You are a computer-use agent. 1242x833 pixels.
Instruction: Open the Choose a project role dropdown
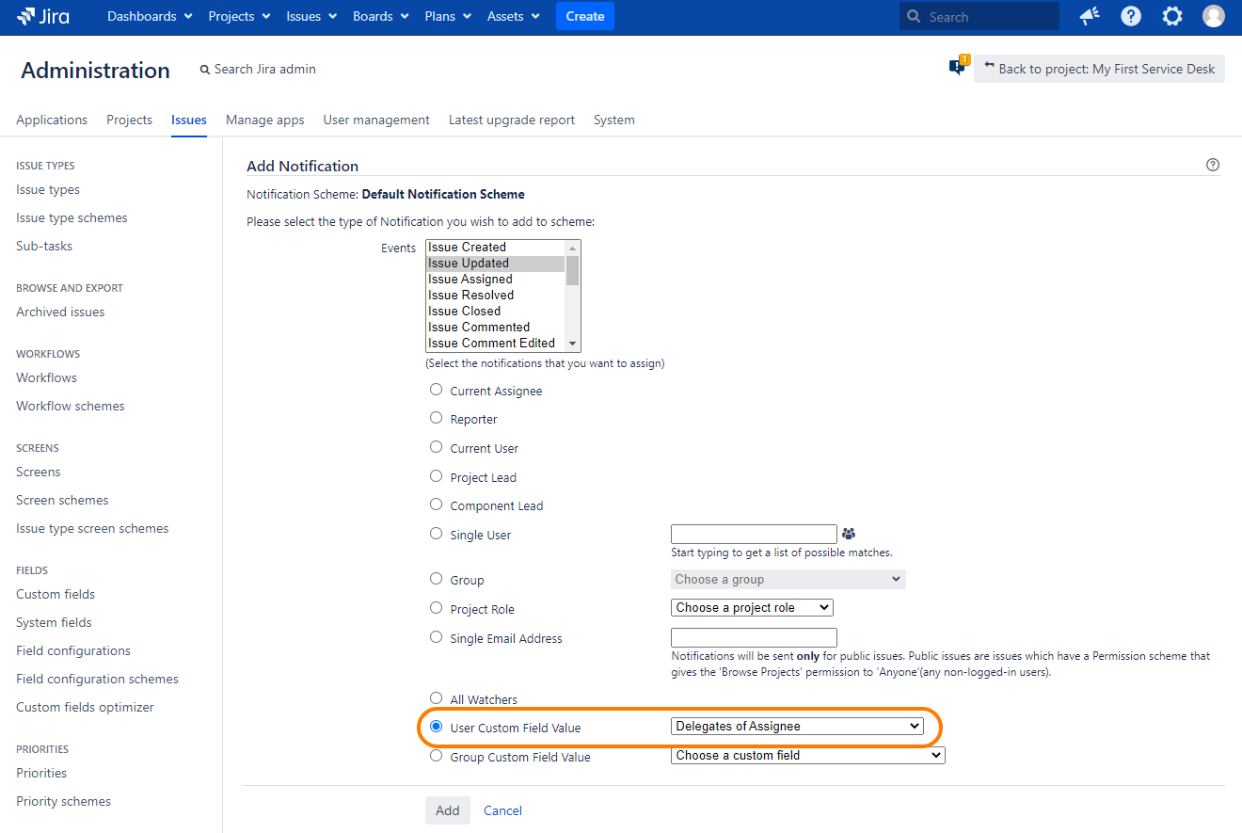point(752,608)
